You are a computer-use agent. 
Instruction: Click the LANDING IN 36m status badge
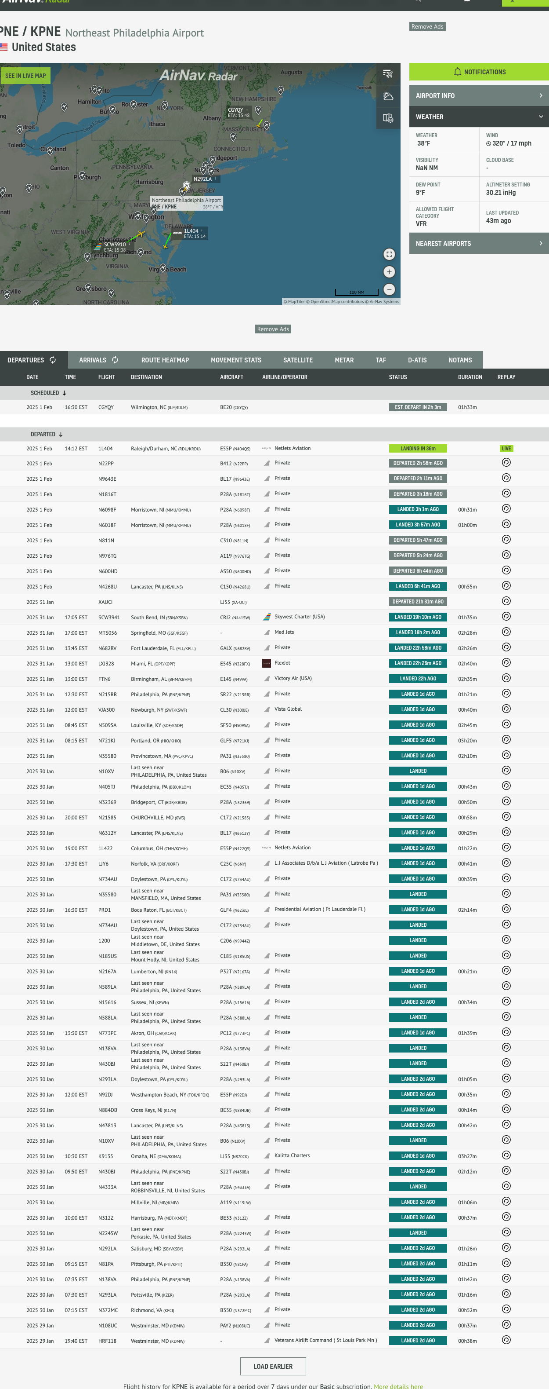point(418,449)
